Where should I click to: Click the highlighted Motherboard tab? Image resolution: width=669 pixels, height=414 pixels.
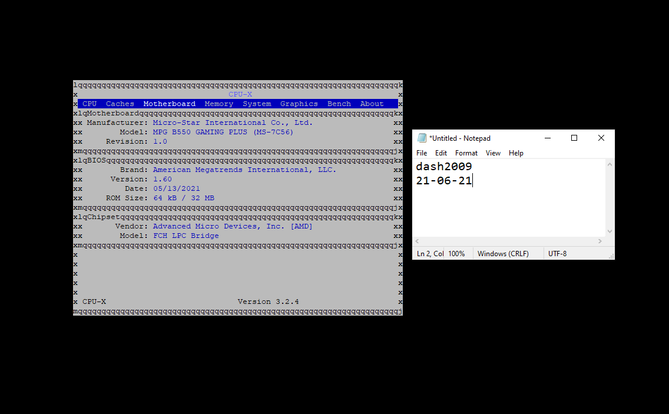pyautogui.click(x=170, y=104)
